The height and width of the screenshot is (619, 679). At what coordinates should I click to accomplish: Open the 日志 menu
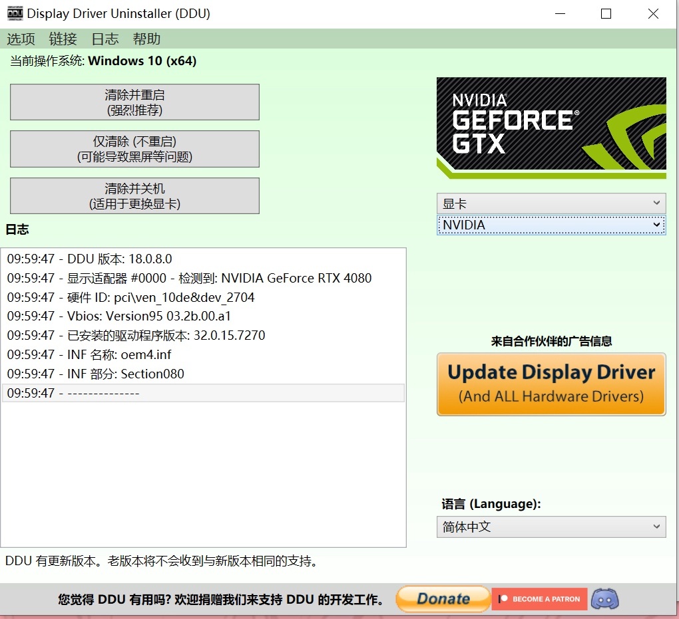click(x=105, y=39)
